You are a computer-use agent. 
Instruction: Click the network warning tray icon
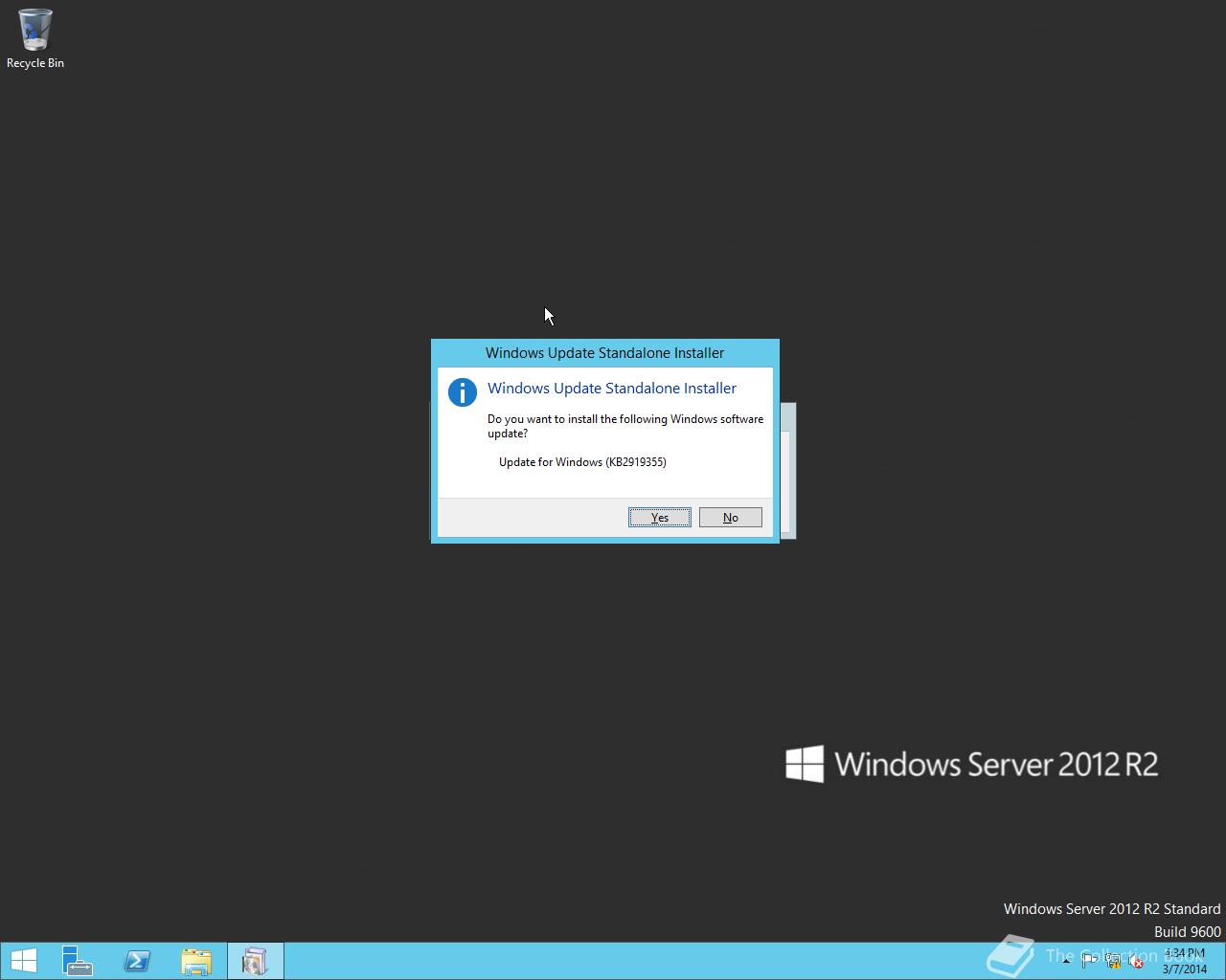(x=1113, y=962)
